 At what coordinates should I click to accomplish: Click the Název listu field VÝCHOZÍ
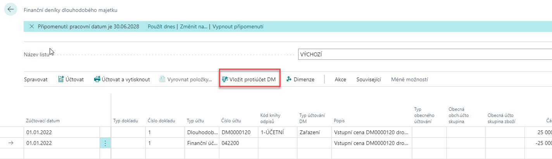425,55
